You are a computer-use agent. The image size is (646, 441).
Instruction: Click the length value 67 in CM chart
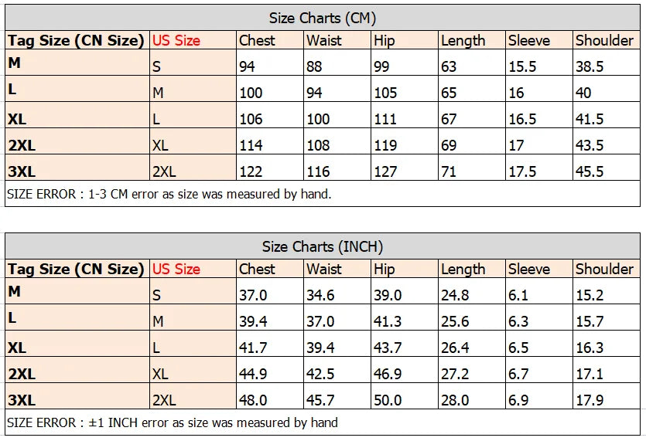(449, 120)
